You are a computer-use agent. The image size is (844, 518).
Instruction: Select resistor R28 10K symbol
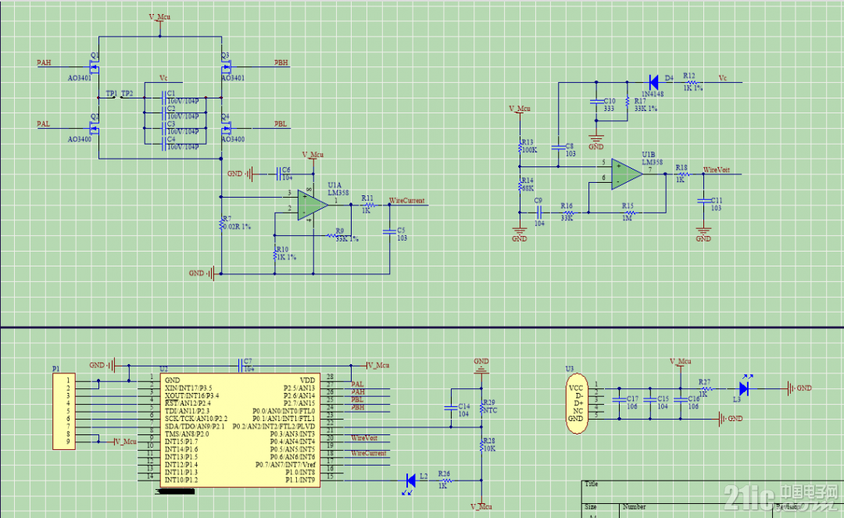click(x=481, y=445)
